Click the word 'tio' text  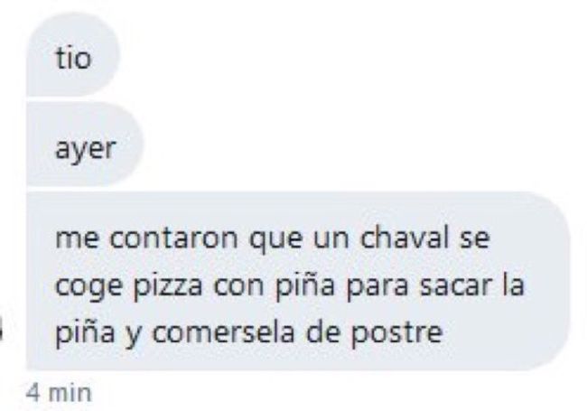pyautogui.click(x=73, y=59)
